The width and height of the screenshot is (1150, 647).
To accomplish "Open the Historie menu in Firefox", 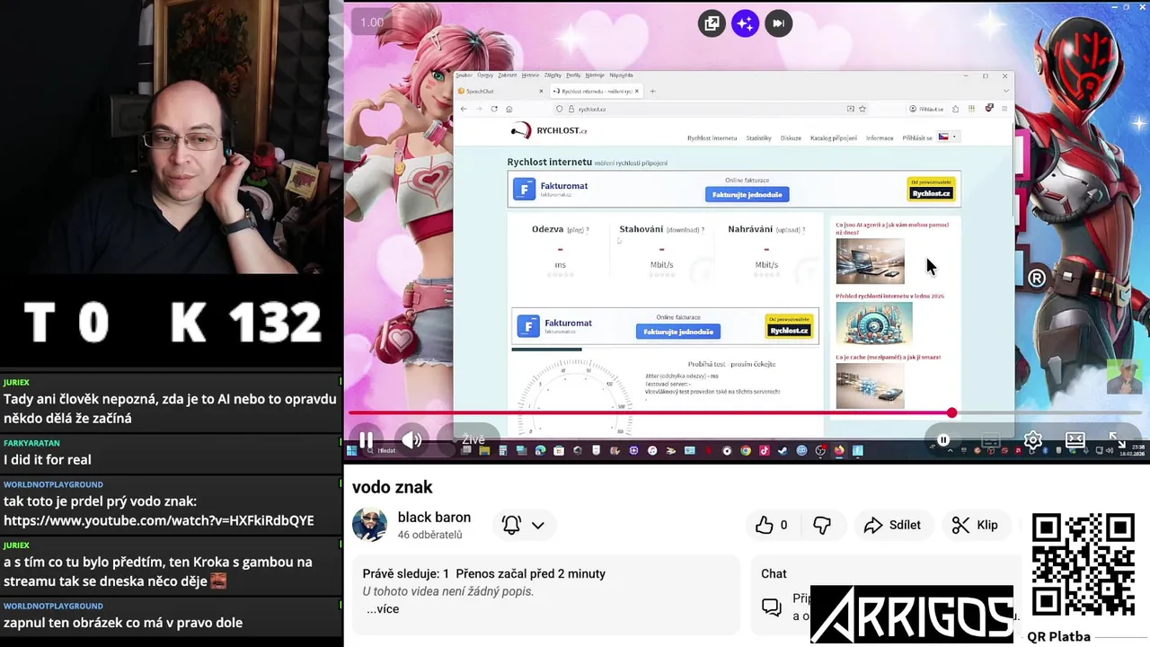I will pyautogui.click(x=531, y=75).
